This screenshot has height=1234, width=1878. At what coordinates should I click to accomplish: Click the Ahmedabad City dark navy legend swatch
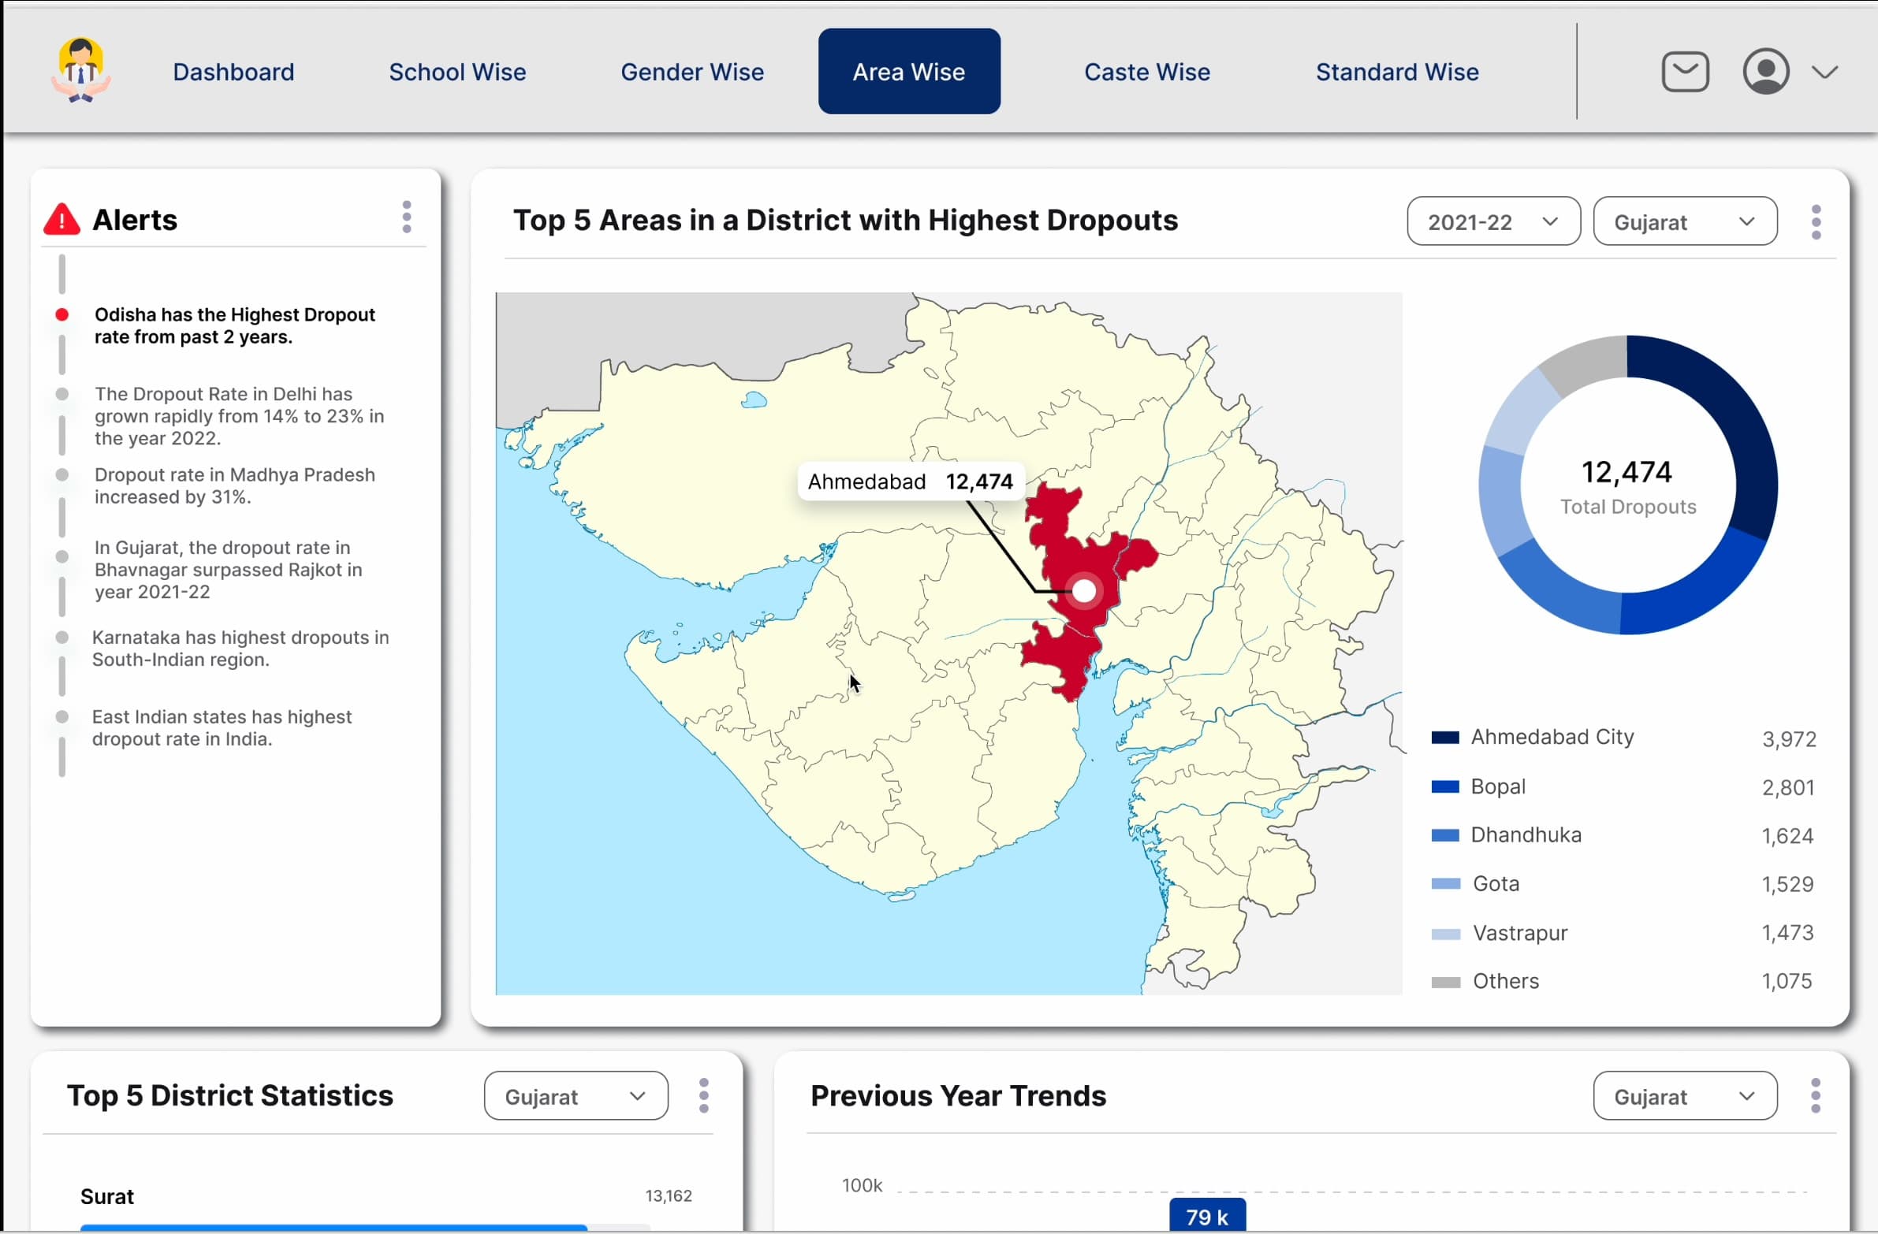(1445, 738)
